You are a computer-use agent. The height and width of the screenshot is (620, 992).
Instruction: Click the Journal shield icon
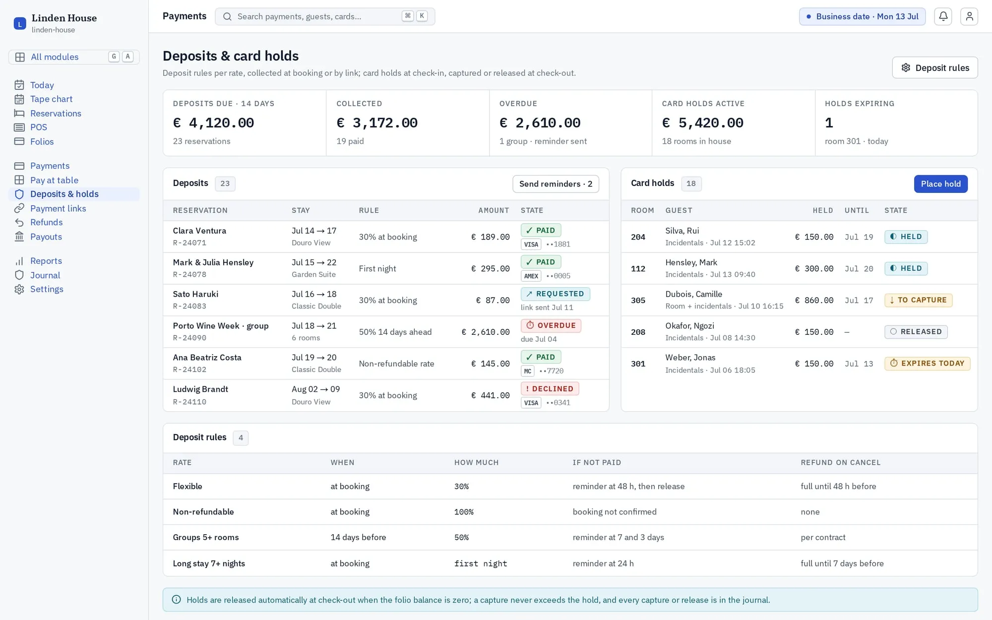(x=19, y=275)
